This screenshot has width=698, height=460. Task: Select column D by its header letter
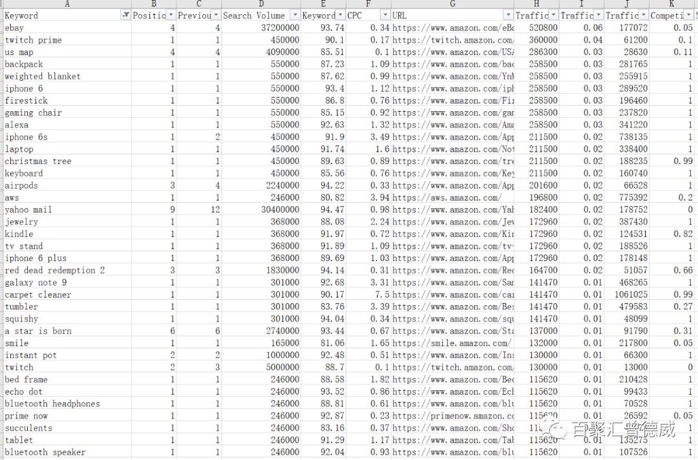[261, 4]
